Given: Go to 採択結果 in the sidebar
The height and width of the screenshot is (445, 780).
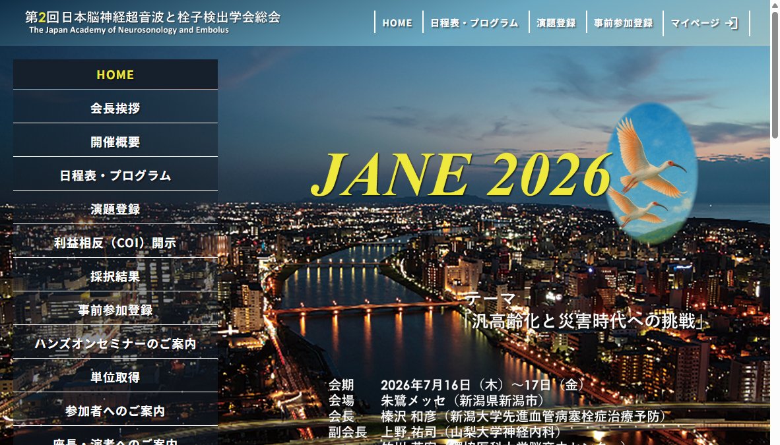Looking at the screenshot, I should pos(115,276).
